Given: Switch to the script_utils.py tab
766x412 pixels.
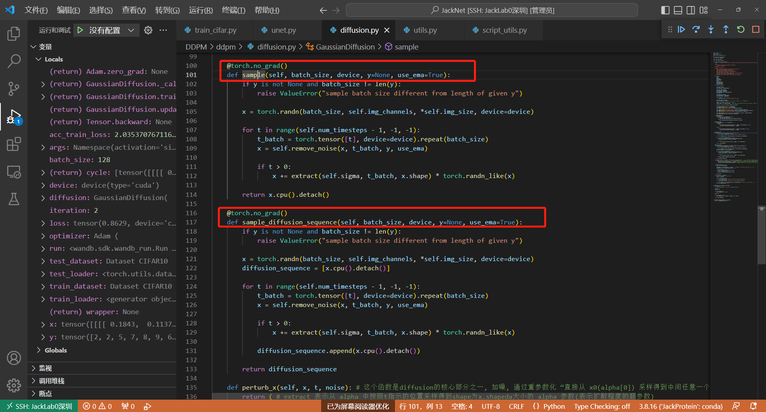Looking at the screenshot, I should click(504, 30).
